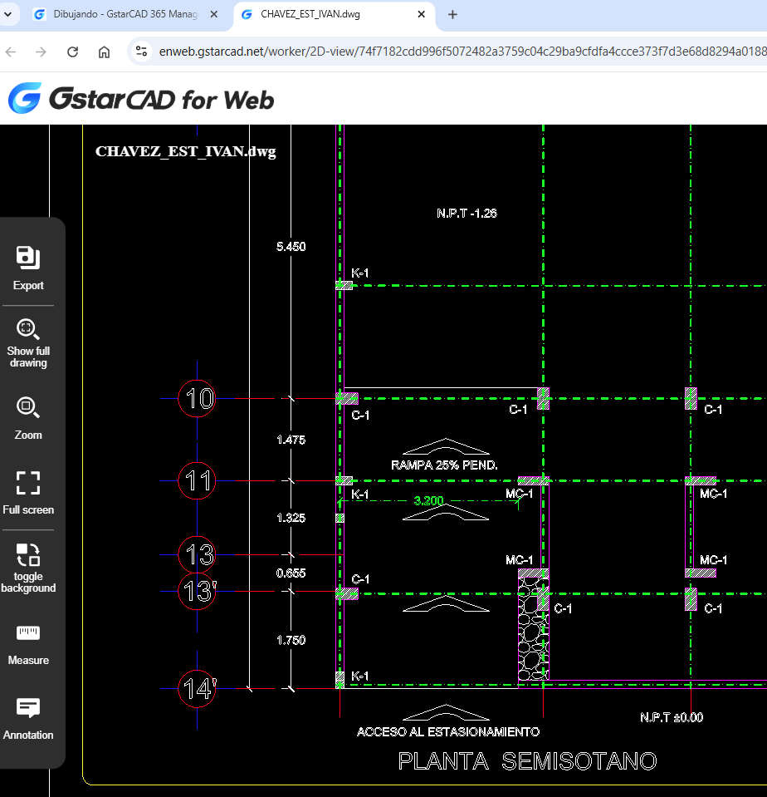
Task: View site information icon in address bar
Action: click(x=142, y=52)
